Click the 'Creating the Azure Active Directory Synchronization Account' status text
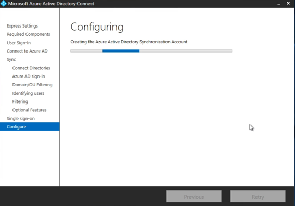 coord(129,42)
